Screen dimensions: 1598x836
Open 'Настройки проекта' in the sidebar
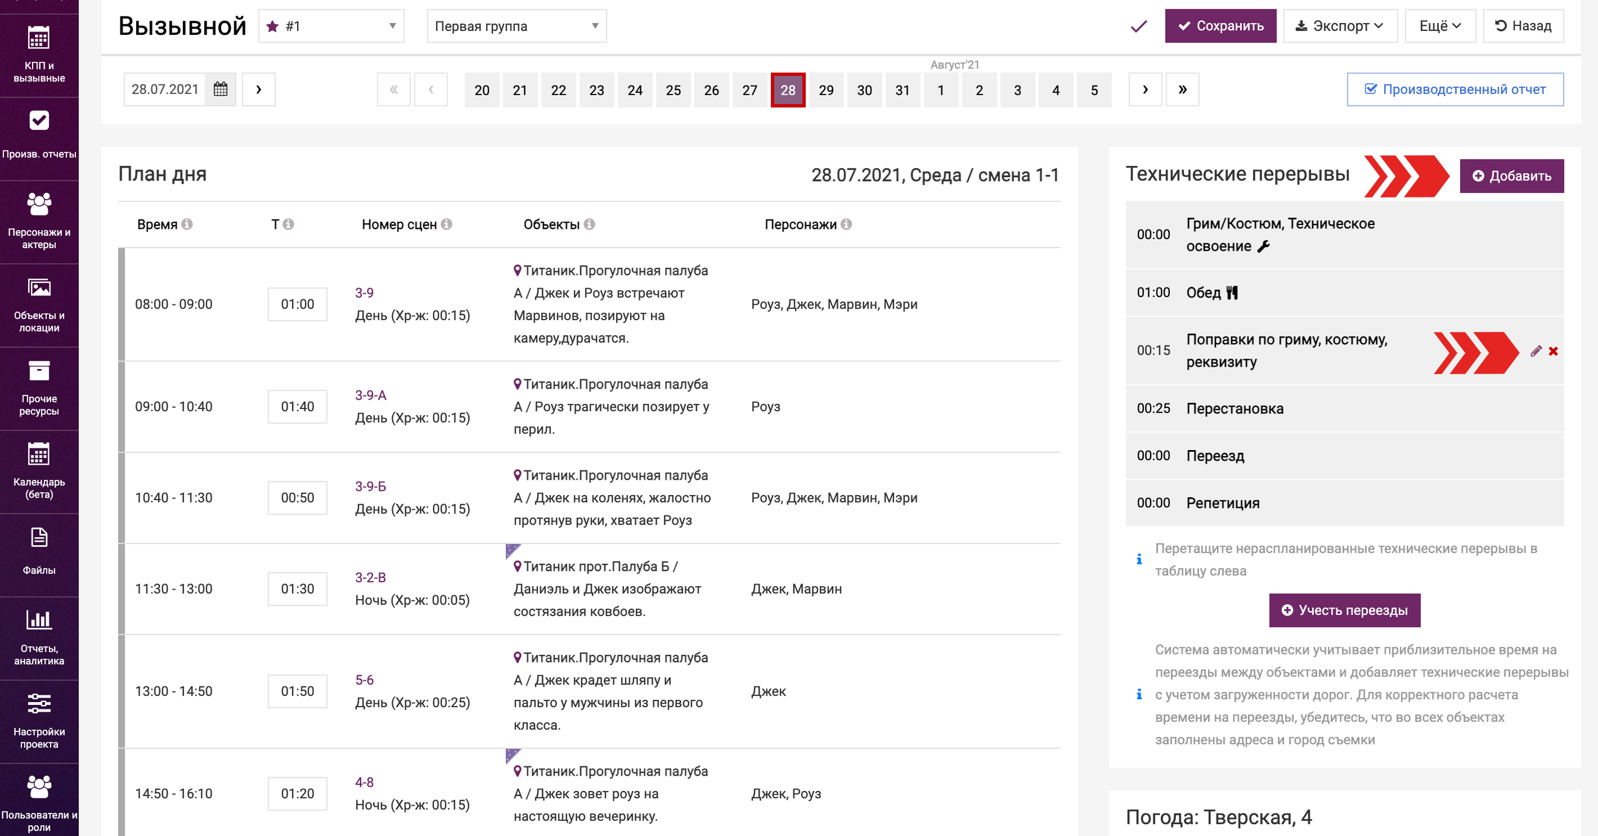[39, 721]
